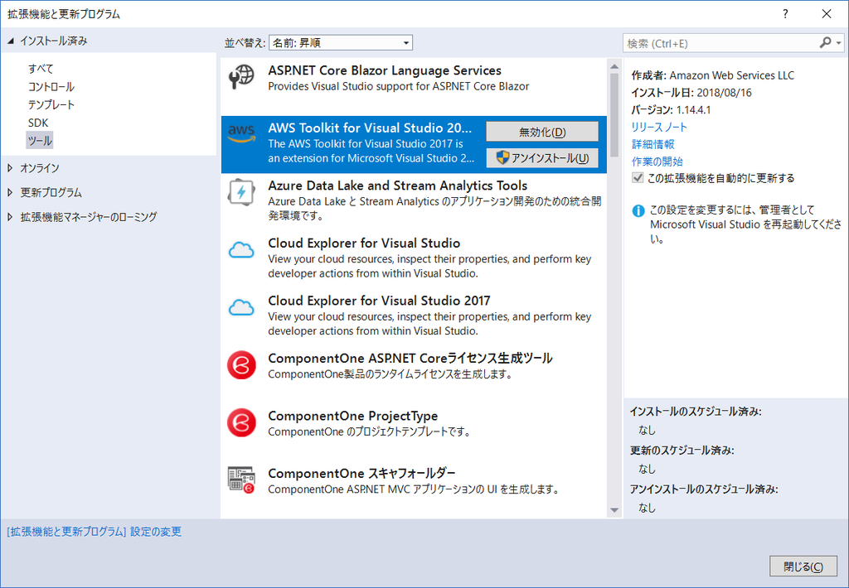This screenshot has width=849, height=588.
Task: Click the Cloud Explorer for Visual Studio cloud icon
Action: point(241,250)
